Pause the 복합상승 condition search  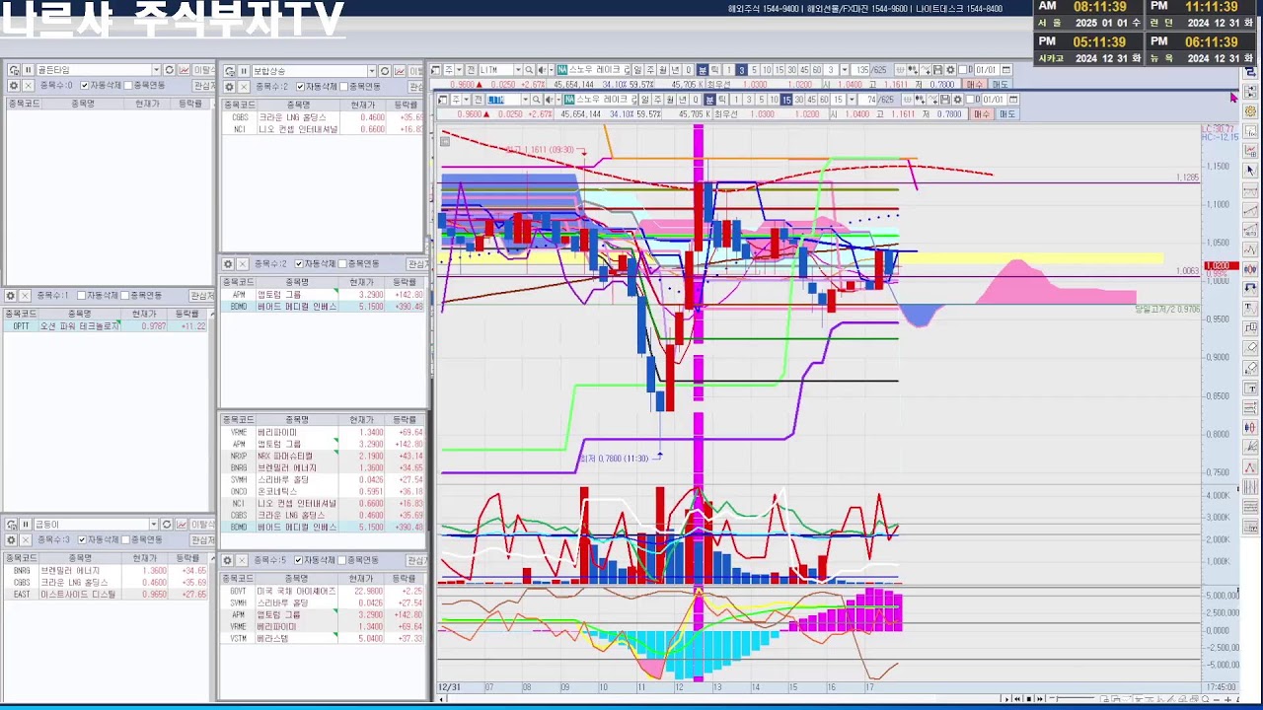pyautogui.click(x=243, y=71)
